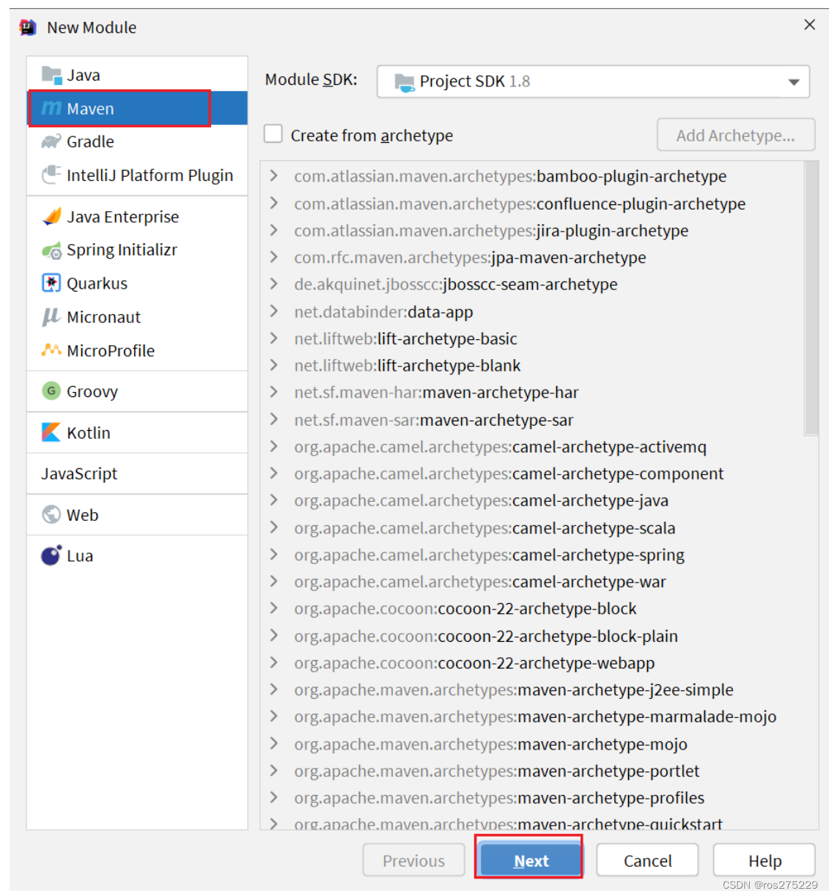This screenshot has width=829, height=896.
Task: Expand jpa-maven-archetype node
Action: (274, 257)
